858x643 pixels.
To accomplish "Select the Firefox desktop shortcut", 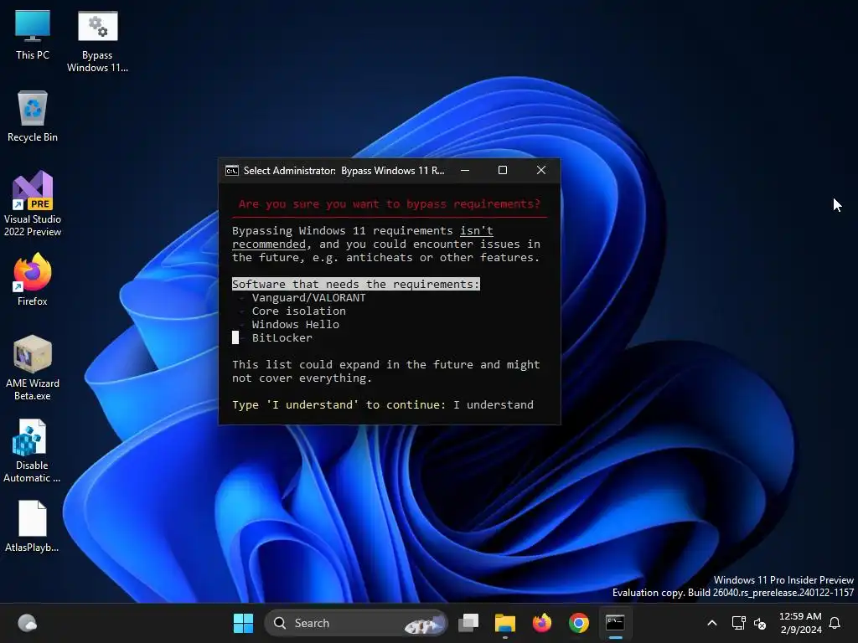I will pyautogui.click(x=33, y=280).
